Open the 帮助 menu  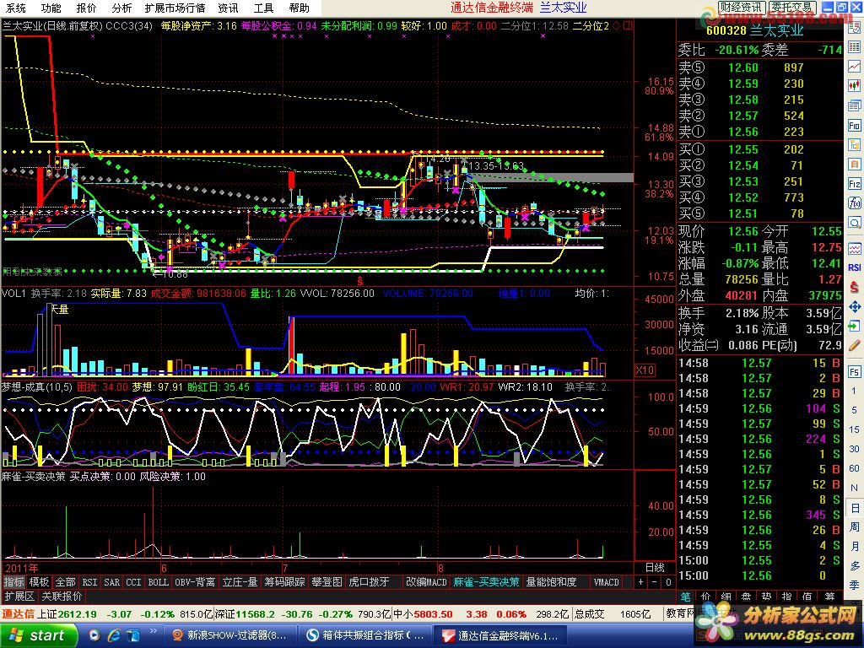[x=299, y=8]
